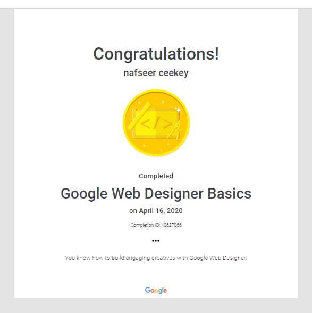Click the Completion ID number 48627866

[x=172, y=225]
